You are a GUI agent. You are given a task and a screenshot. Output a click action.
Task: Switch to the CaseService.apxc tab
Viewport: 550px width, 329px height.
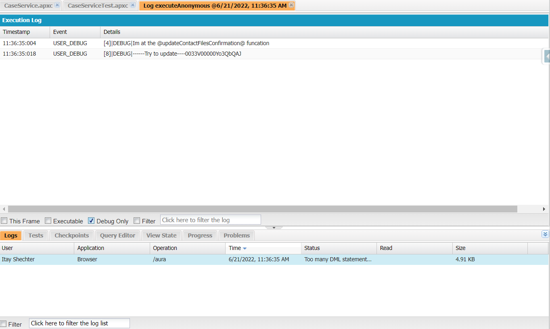click(x=28, y=6)
